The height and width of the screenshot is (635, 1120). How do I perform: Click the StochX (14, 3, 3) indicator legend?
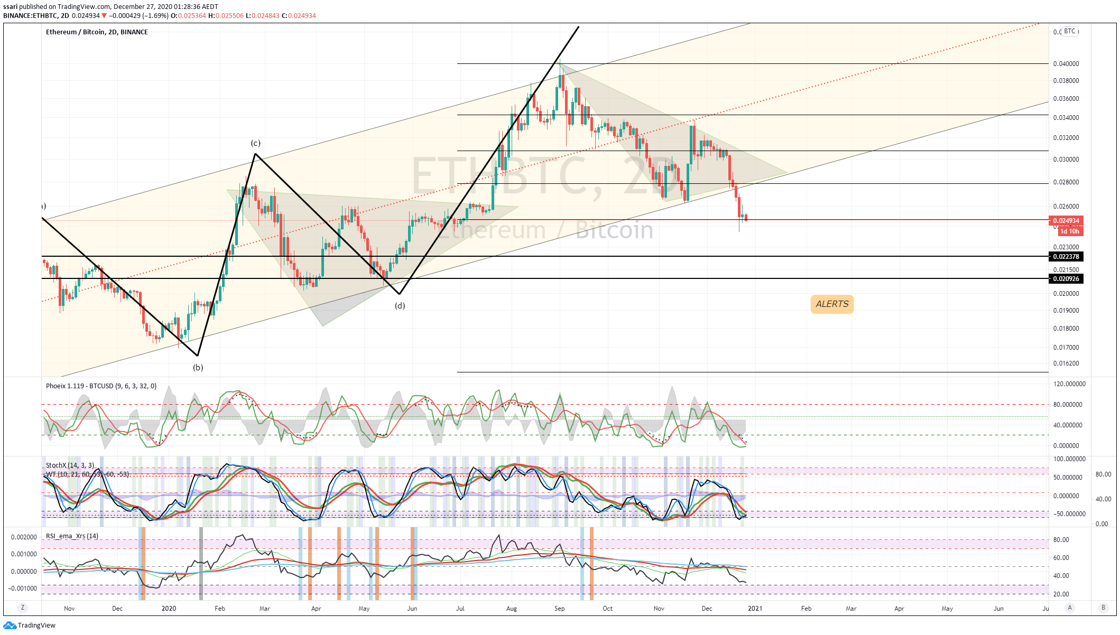click(70, 465)
